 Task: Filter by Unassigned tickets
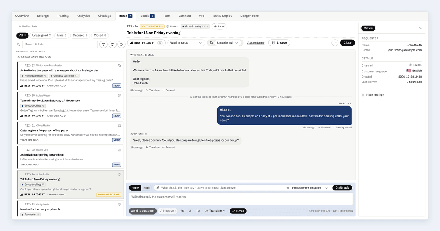(41, 36)
